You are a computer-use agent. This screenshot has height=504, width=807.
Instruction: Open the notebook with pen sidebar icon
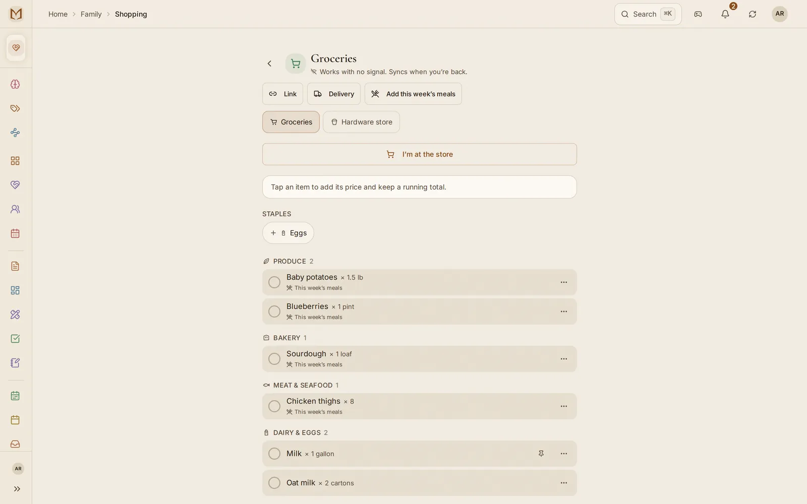tap(15, 363)
